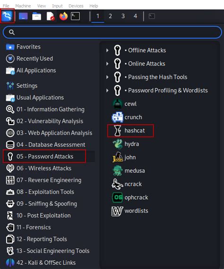Screen dimensions: 224x269
Task: Expand Passing the Hash Tools arrow
Action: (107, 77)
